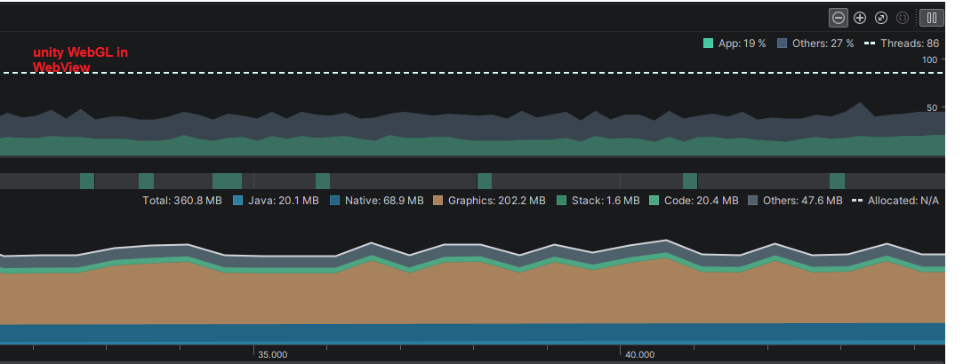Click the Java memory legend swatch

point(237,201)
